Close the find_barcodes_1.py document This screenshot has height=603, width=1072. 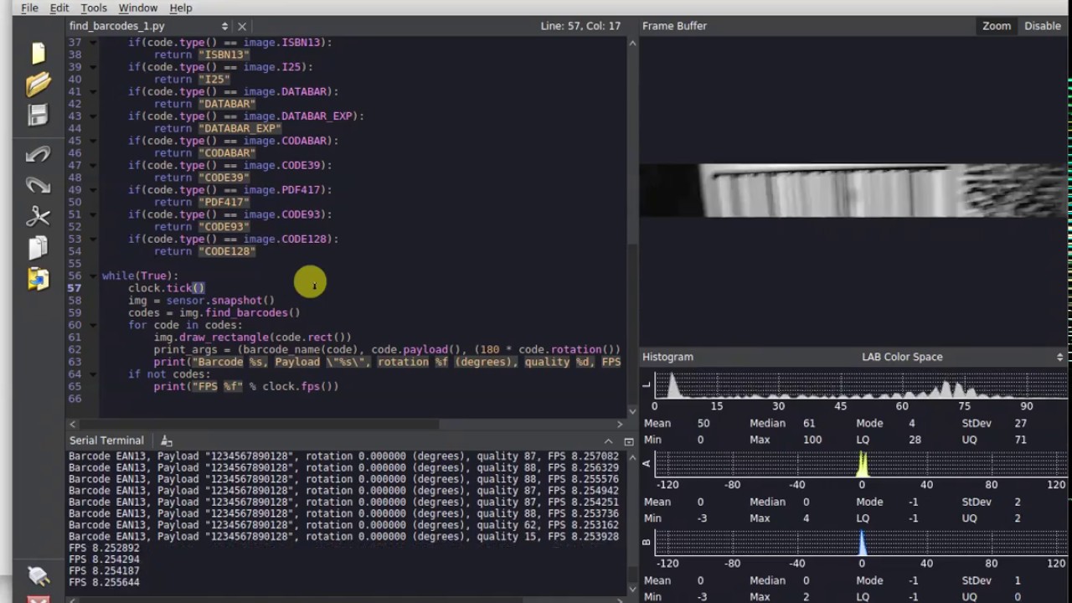coord(242,27)
